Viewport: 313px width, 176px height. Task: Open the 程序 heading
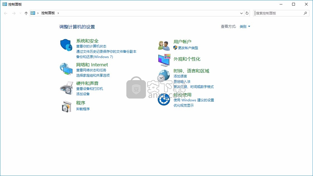coord(81,103)
